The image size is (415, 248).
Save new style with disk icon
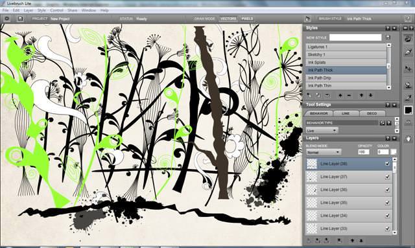pos(388,38)
